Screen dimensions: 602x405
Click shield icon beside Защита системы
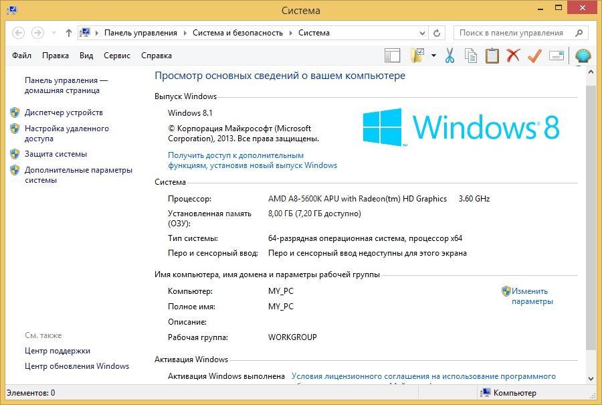point(15,154)
